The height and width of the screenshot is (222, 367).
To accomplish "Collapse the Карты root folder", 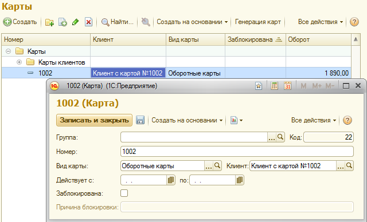I will point(8,51).
